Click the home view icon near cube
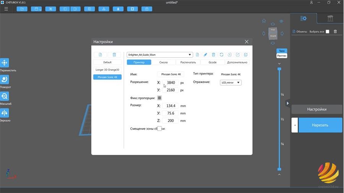344x193 pixels. click(x=264, y=21)
